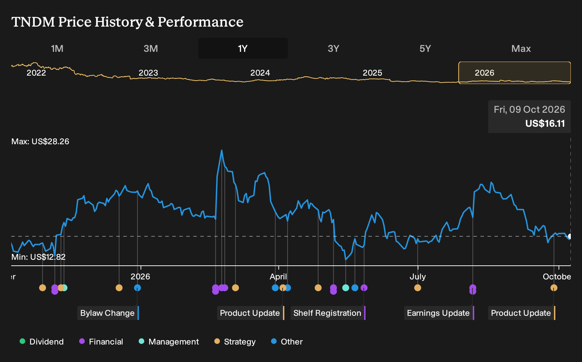Click the 2024 label in overview timeline
Image resolution: width=582 pixels, height=362 pixels.
point(260,73)
